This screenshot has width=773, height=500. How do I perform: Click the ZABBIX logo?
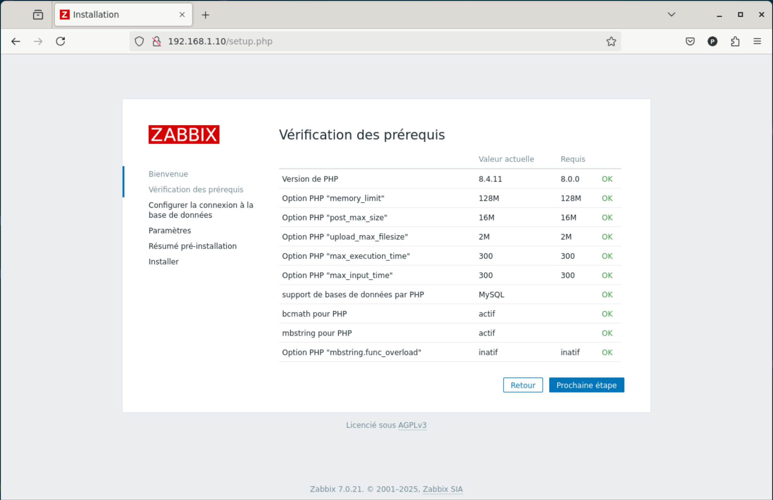184,135
